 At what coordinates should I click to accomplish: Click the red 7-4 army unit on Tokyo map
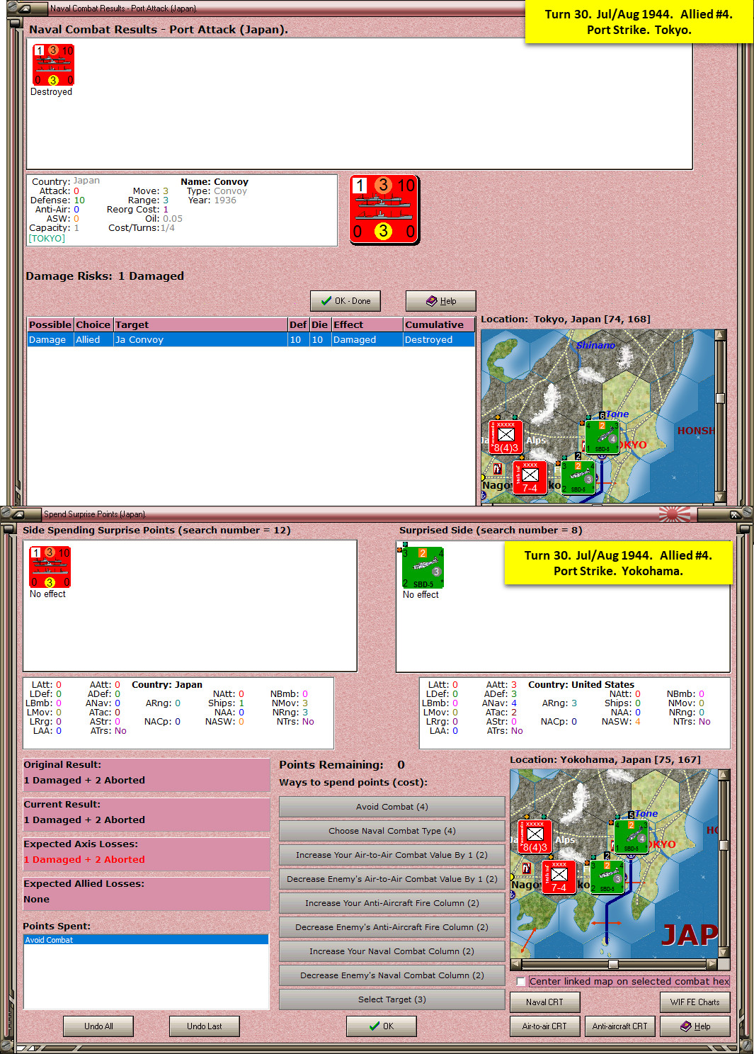[x=530, y=477]
